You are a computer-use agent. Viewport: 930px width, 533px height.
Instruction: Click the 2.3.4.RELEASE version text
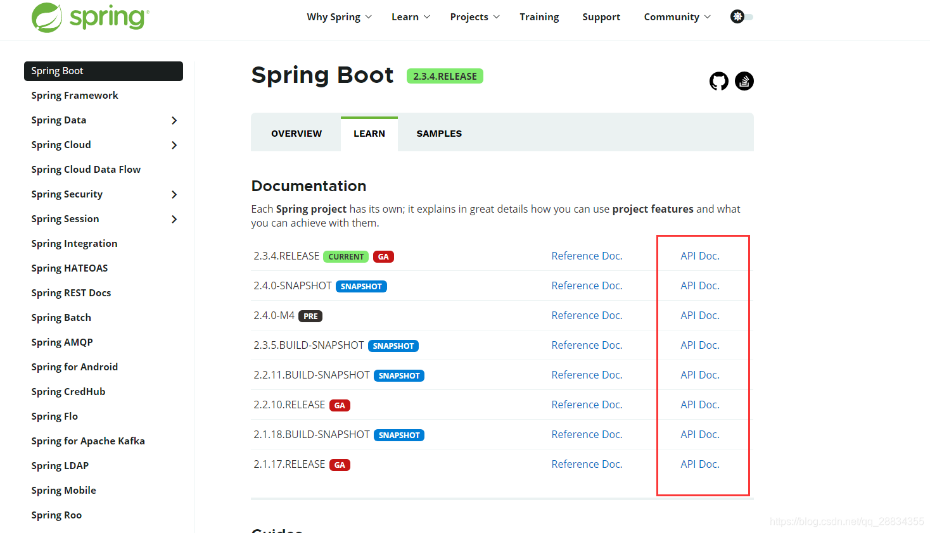[286, 256]
